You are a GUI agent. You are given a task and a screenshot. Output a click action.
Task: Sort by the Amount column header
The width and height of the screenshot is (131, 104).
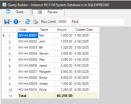point(64,30)
